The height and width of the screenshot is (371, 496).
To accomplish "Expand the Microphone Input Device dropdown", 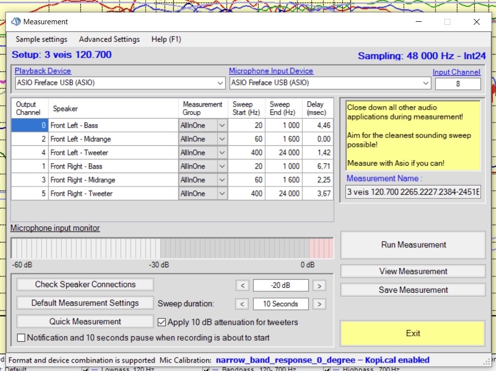I will click(x=426, y=83).
